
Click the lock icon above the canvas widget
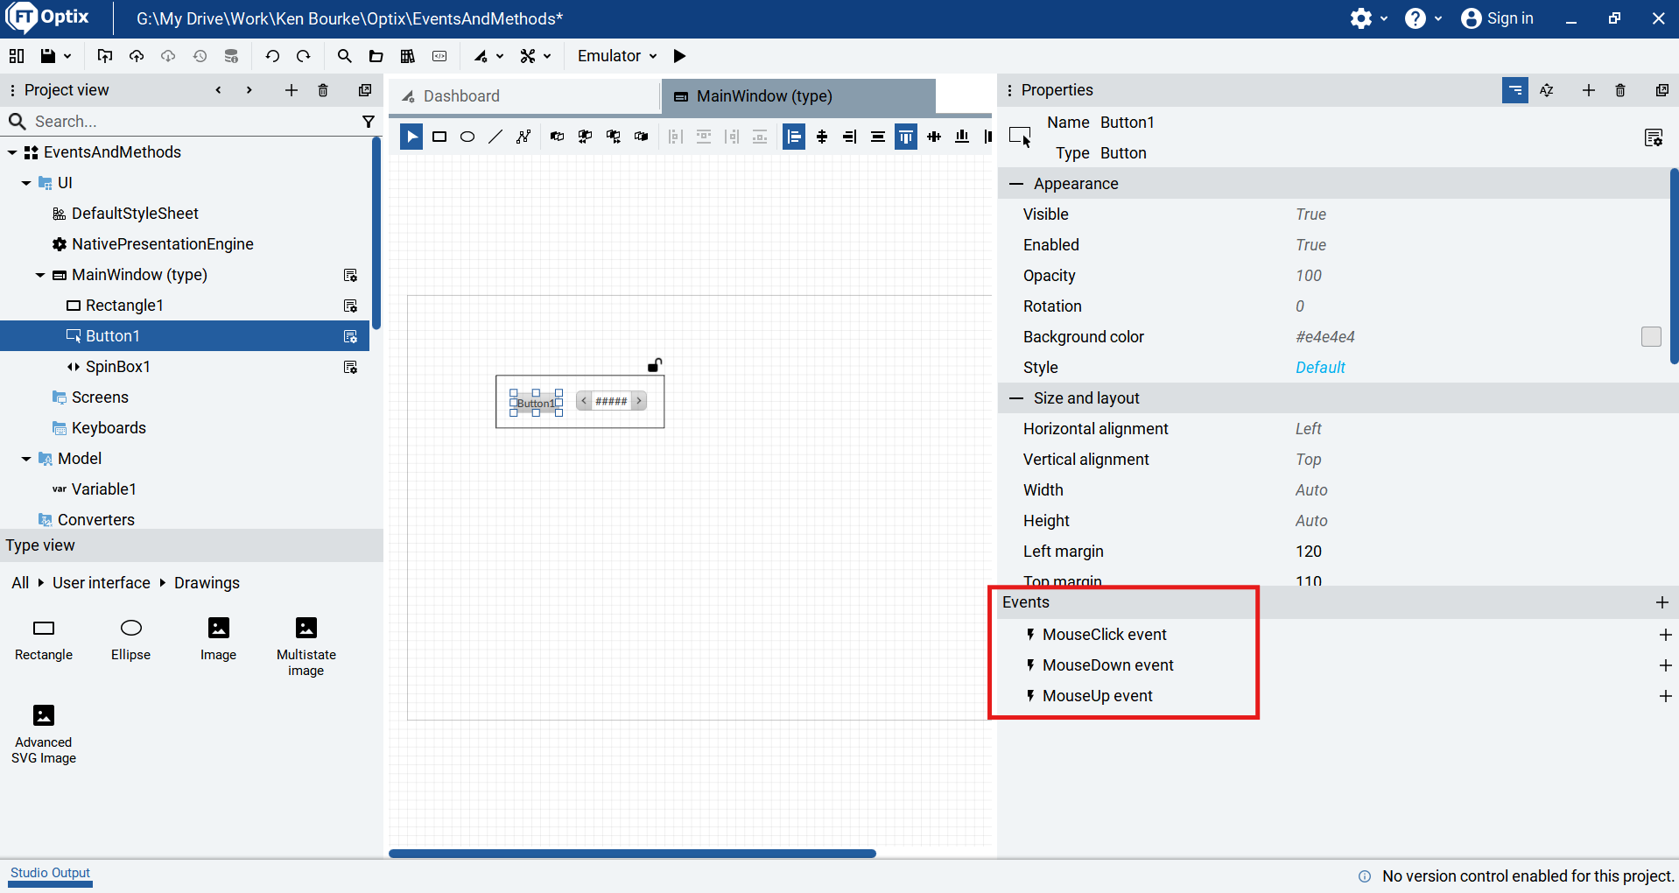[x=655, y=365]
